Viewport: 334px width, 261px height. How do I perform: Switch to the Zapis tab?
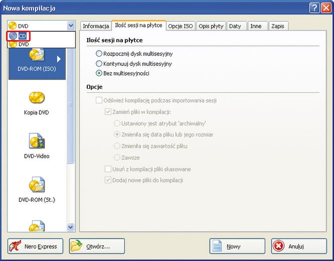[x=278, y=26]
